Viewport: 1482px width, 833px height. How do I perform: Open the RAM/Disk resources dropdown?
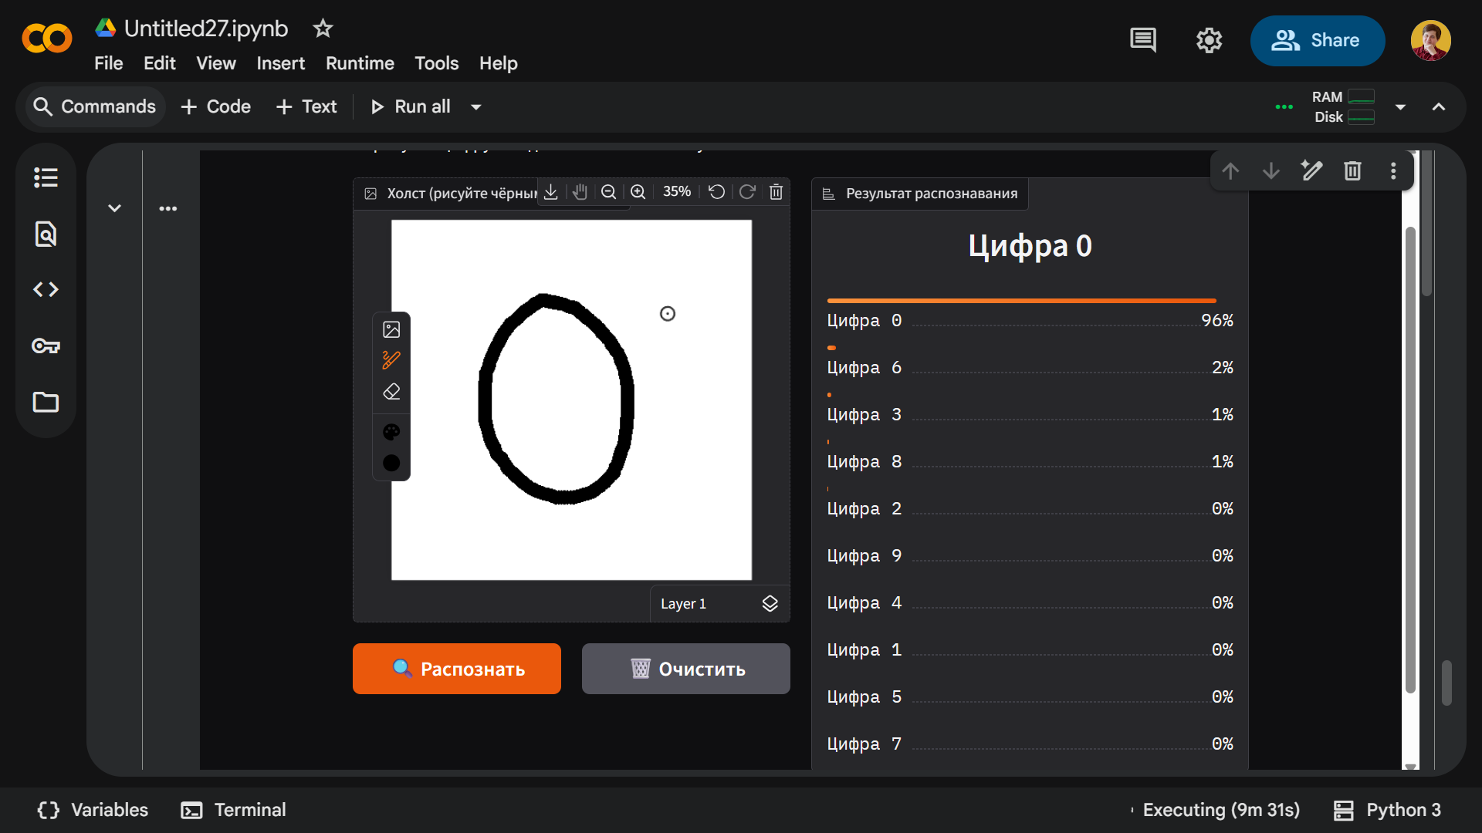pyautogui.click(x=1400, y=107)
